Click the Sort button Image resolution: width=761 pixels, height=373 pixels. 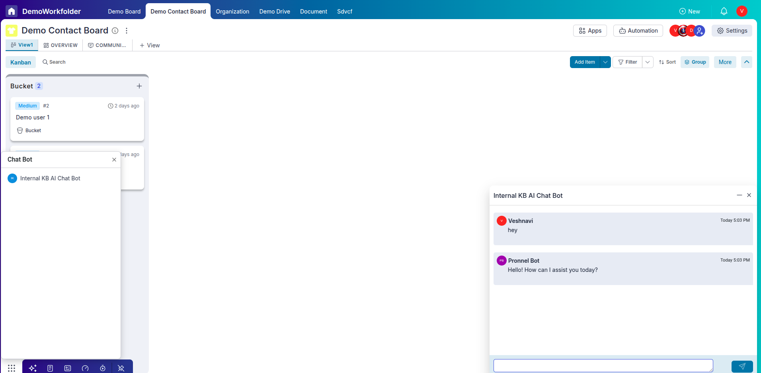point(667,62)
